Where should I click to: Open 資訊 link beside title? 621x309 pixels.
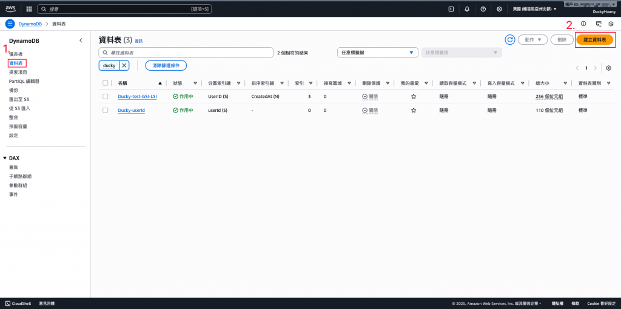point(139,41)
